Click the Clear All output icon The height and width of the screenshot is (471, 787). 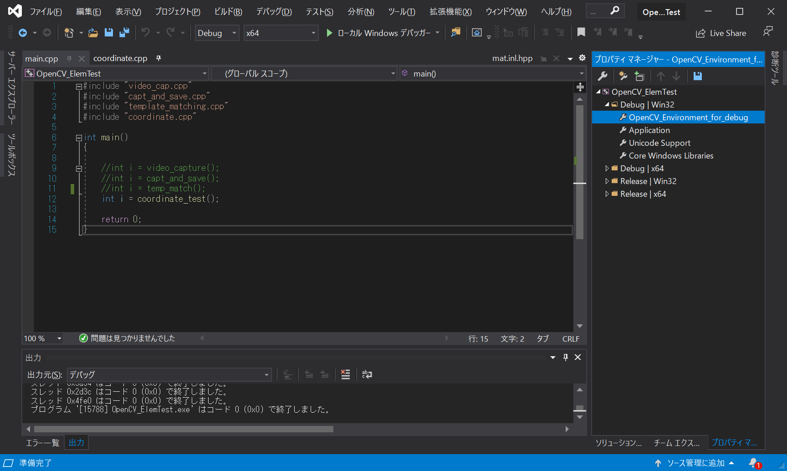coord(345,374)
